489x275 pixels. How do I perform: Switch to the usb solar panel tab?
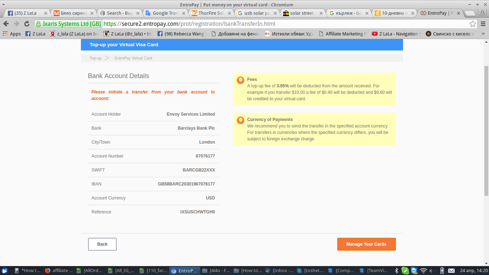pos(257,13)
